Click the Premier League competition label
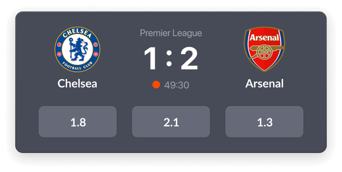This screenshot has width=342, height=172. click(171, 33)
